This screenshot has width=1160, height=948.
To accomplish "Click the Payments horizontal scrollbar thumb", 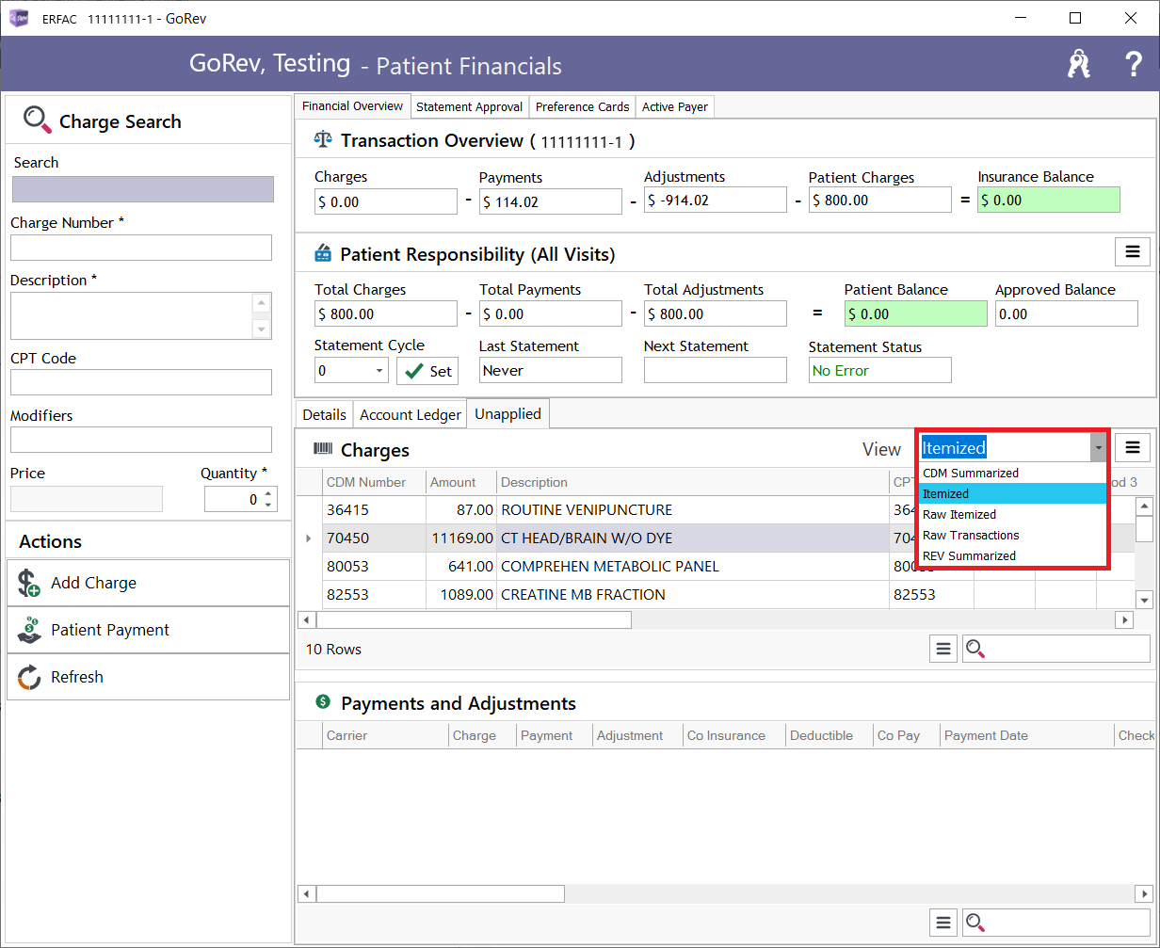I will tap(440, 893).
